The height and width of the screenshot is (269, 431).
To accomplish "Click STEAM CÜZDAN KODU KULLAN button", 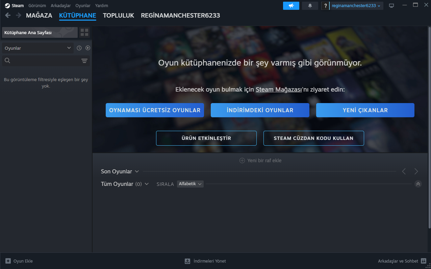I will click(314, 138).
